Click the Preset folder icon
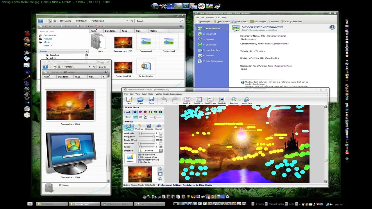Screen dimensions: 372x209 pyautogui.click(x=130, y=158)
